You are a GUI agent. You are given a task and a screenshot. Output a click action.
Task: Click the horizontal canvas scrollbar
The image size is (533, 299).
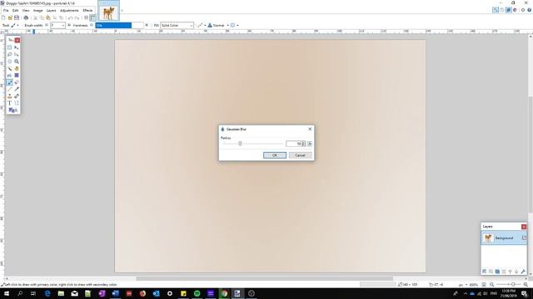(x=265, y=279)
